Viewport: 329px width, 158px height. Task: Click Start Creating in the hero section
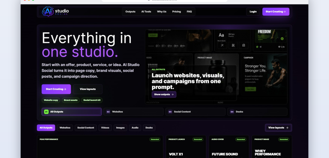[56, 89]
